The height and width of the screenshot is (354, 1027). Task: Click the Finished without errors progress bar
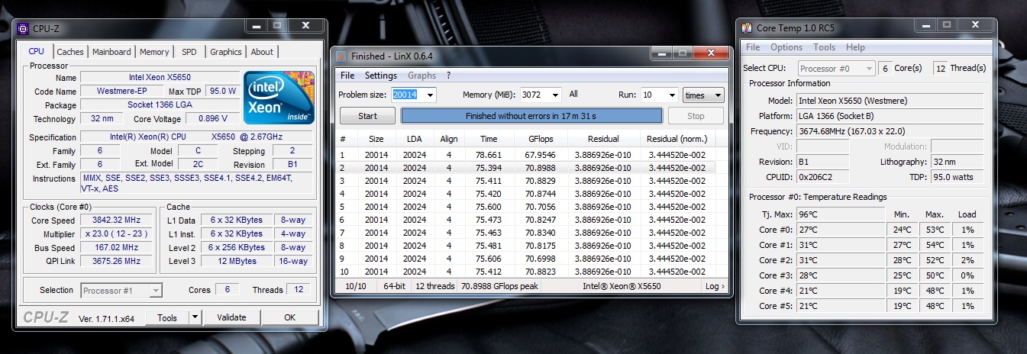531,116
